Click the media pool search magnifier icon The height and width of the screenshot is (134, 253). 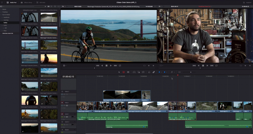[55, 6]
